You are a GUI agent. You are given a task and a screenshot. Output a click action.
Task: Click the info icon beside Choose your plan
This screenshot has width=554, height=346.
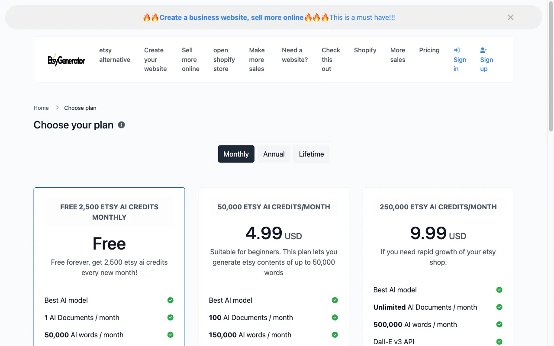pos(122,125)
